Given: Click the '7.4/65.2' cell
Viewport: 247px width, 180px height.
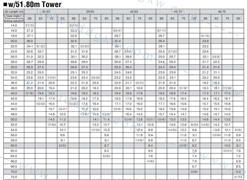Looking at the screenshot, I should point(150,161).
